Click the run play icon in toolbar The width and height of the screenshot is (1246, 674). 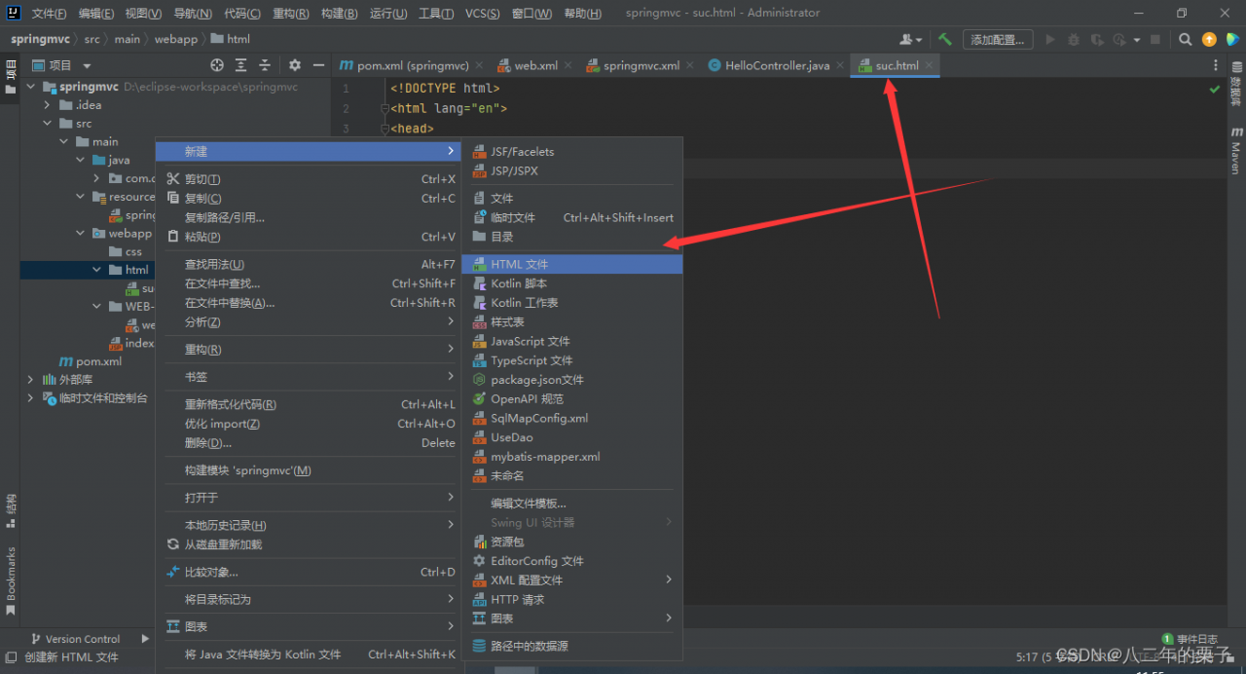pyautogui.click(x=1050, y=40)
